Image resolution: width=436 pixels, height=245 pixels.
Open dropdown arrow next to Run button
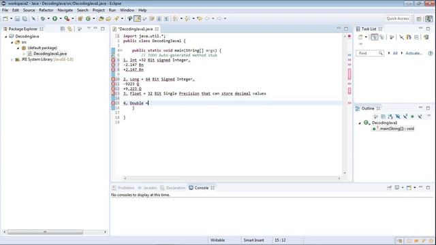(61, 18)
